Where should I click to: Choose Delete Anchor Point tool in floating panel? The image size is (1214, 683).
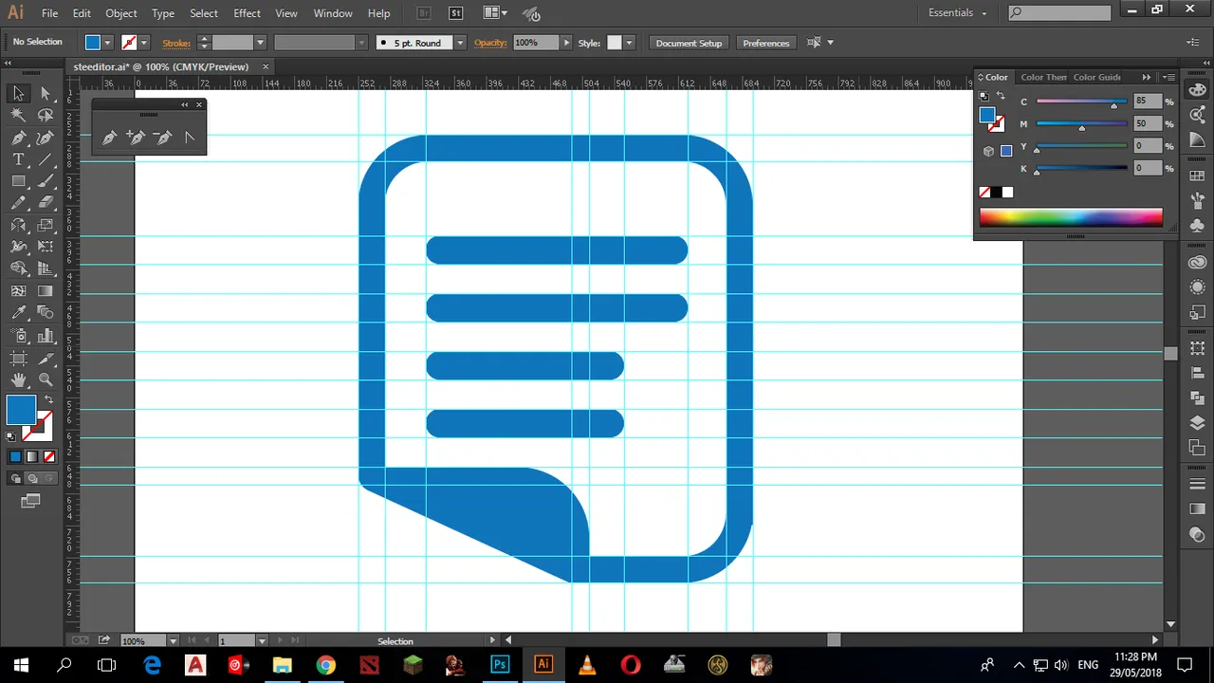click(x=162, y=138)
